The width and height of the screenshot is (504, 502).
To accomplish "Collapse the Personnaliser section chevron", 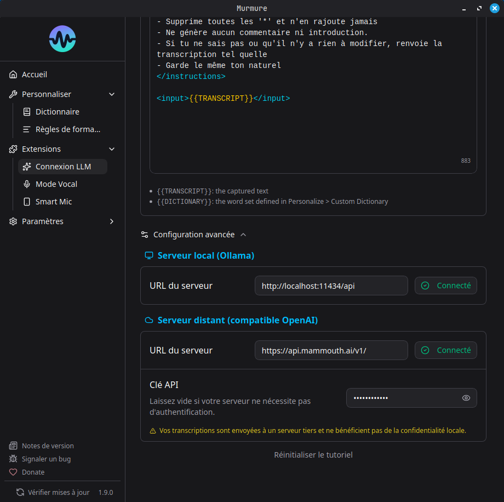I will tap(112, 94).
